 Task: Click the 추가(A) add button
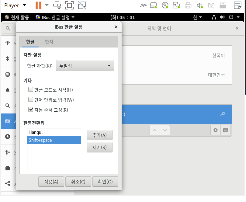pyautogui.click(x=99, y=135)
